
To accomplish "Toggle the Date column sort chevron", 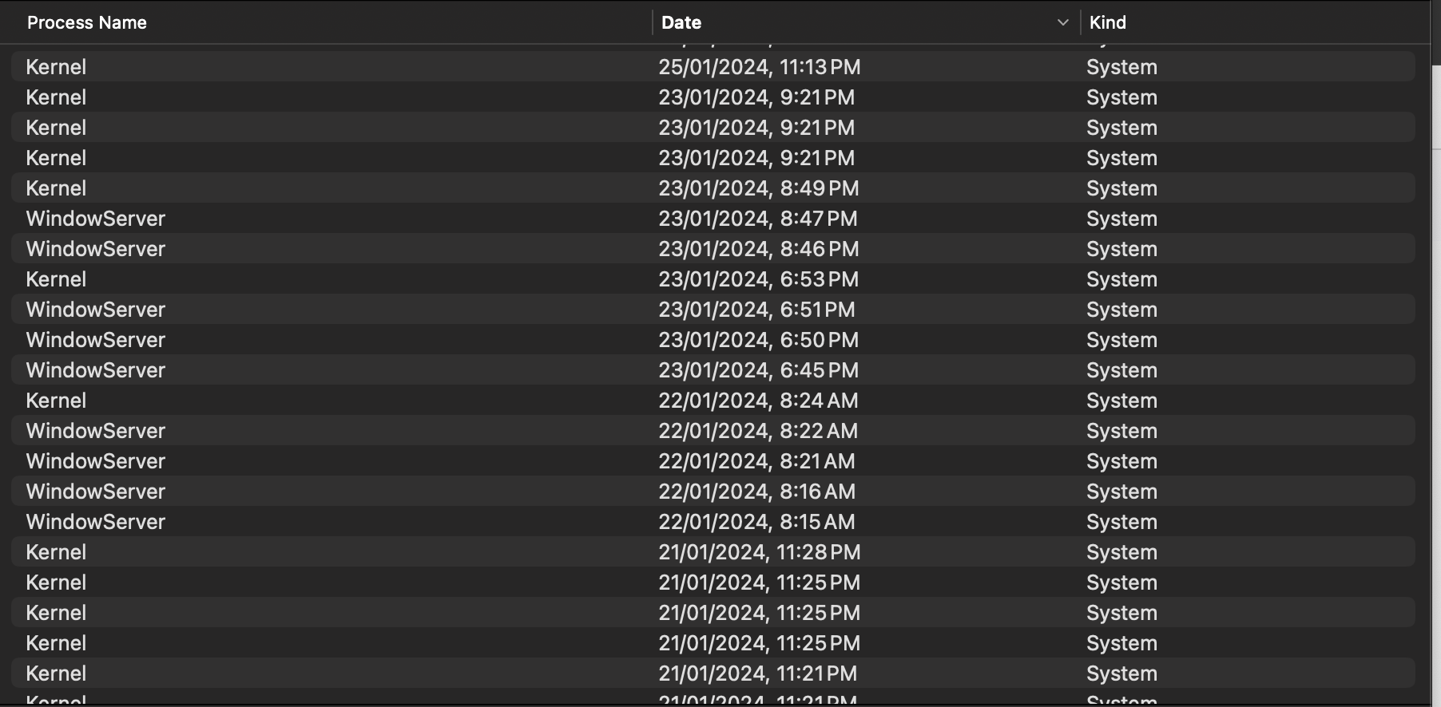I will coord(1062,22).
